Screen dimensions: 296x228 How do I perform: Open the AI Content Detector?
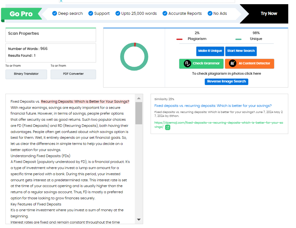tap(249, 63)
